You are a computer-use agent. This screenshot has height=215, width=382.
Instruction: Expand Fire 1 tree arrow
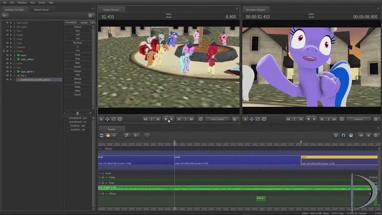click(11, 76)
